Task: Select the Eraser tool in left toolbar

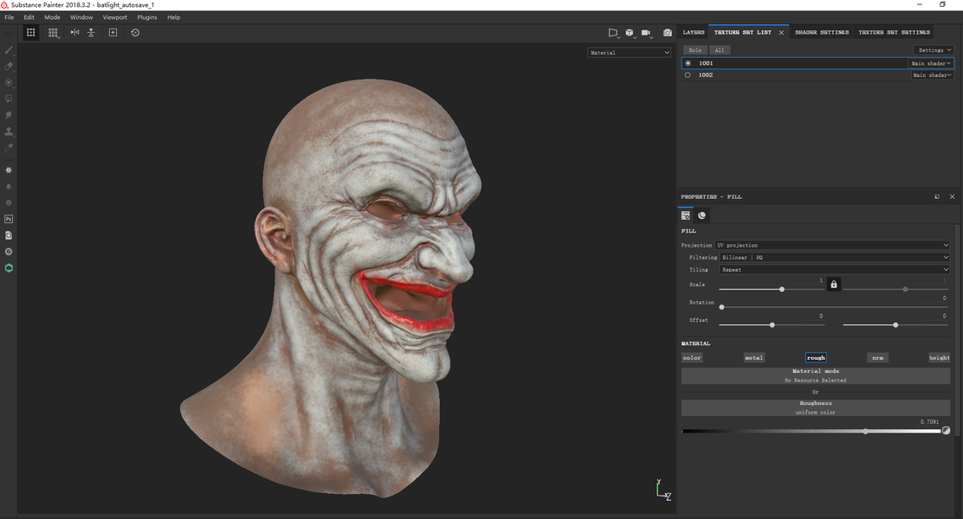Action: 9,67
